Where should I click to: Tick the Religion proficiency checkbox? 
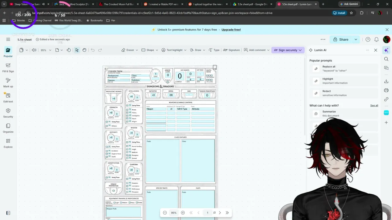[127, 121]
